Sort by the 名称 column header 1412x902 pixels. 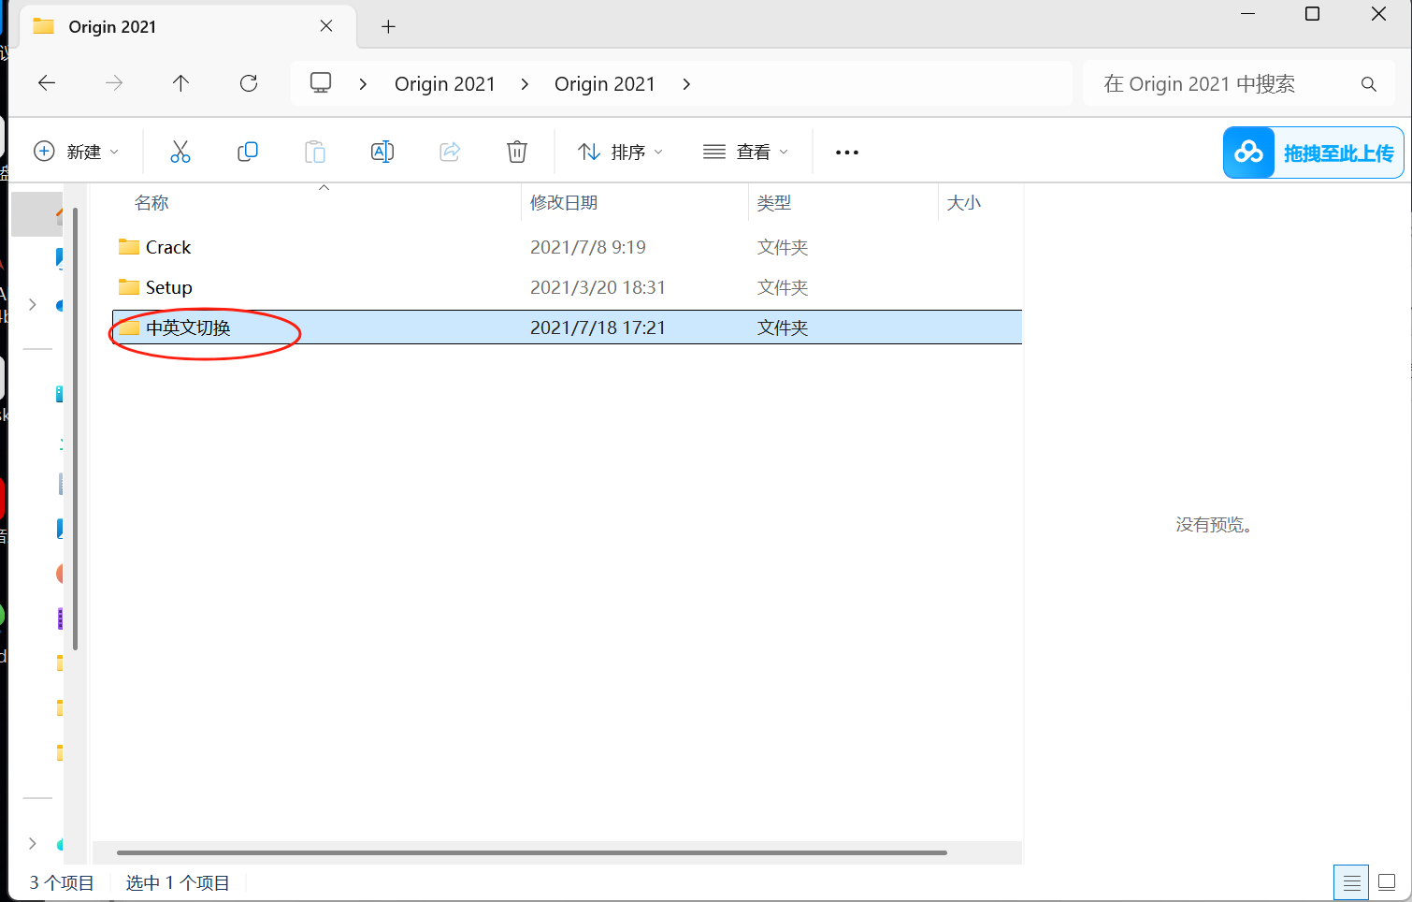(151, 203)
